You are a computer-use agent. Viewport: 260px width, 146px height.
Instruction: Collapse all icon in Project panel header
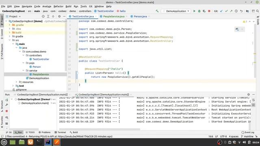click(x=53, y=16)
